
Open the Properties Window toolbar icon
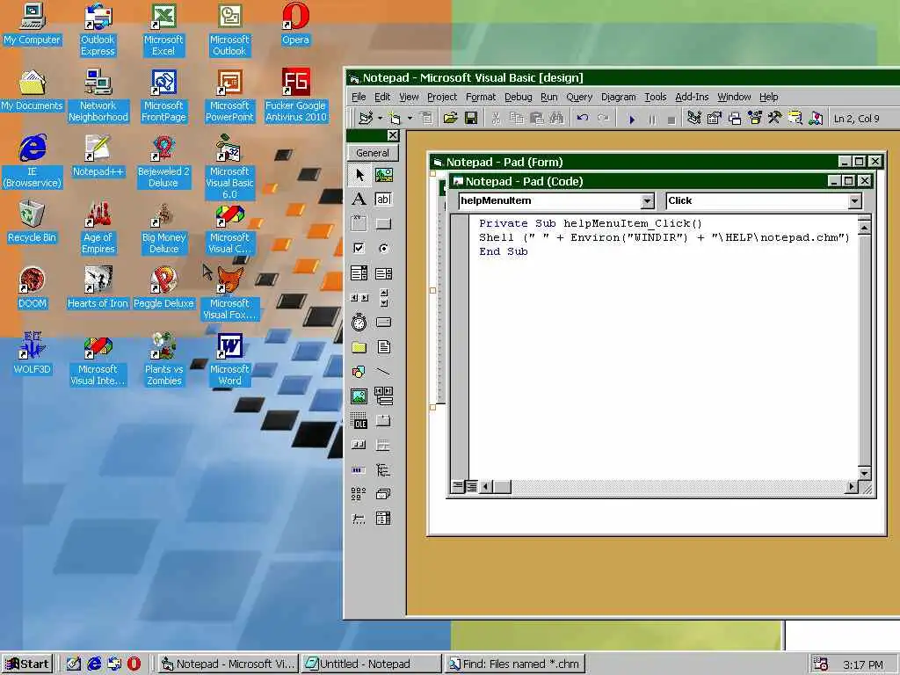click(x=715, y=119)
